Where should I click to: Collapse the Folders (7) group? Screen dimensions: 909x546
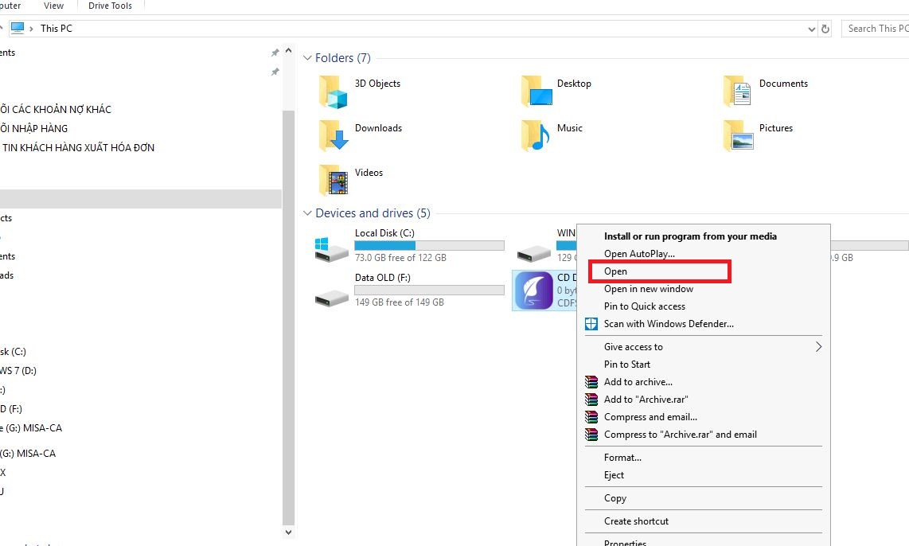pos(308,58)
